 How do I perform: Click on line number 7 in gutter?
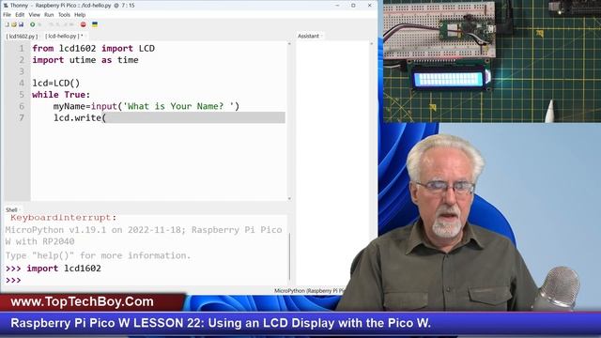pyautogui.click(x=22, y=117)
